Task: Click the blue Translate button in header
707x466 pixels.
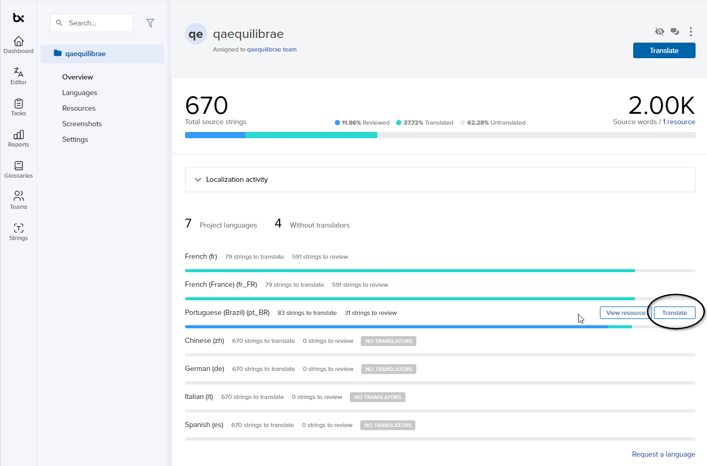Action: (664, 50)
